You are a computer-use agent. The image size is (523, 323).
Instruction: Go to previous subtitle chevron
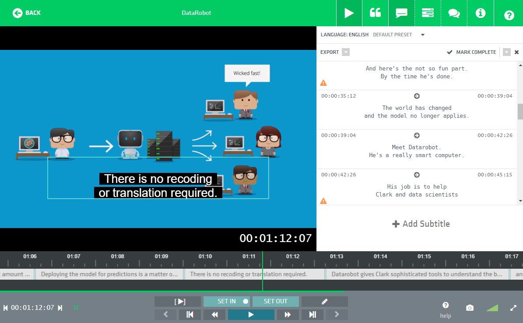pos(166,314)
